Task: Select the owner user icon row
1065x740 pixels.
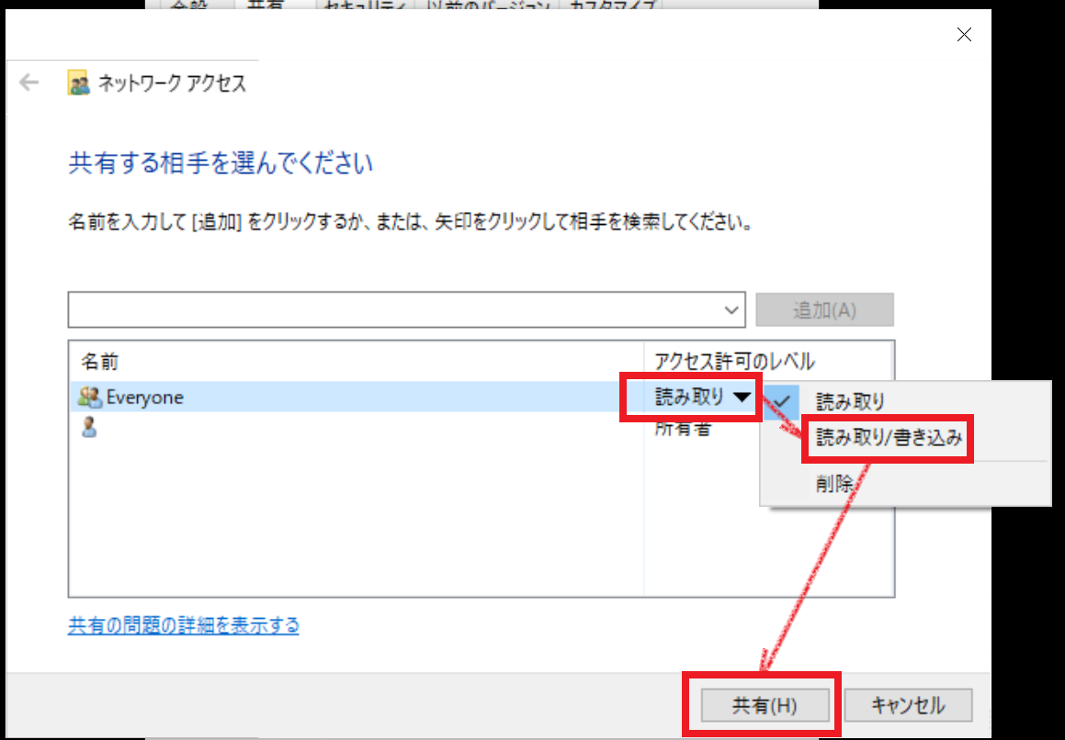Action: coord(89,427)
